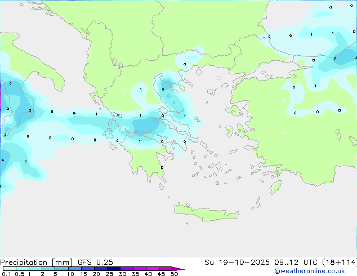Click the date 'Su 19-10-2025' text
357x276 pixels.
point(237,262)
